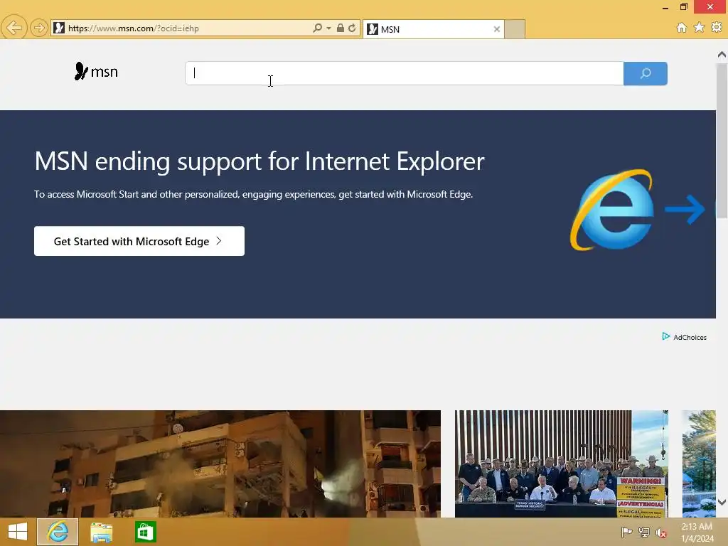Open the Tools gear menu
This screenshot has height=546, width=728.
click(x=717, y=28)
